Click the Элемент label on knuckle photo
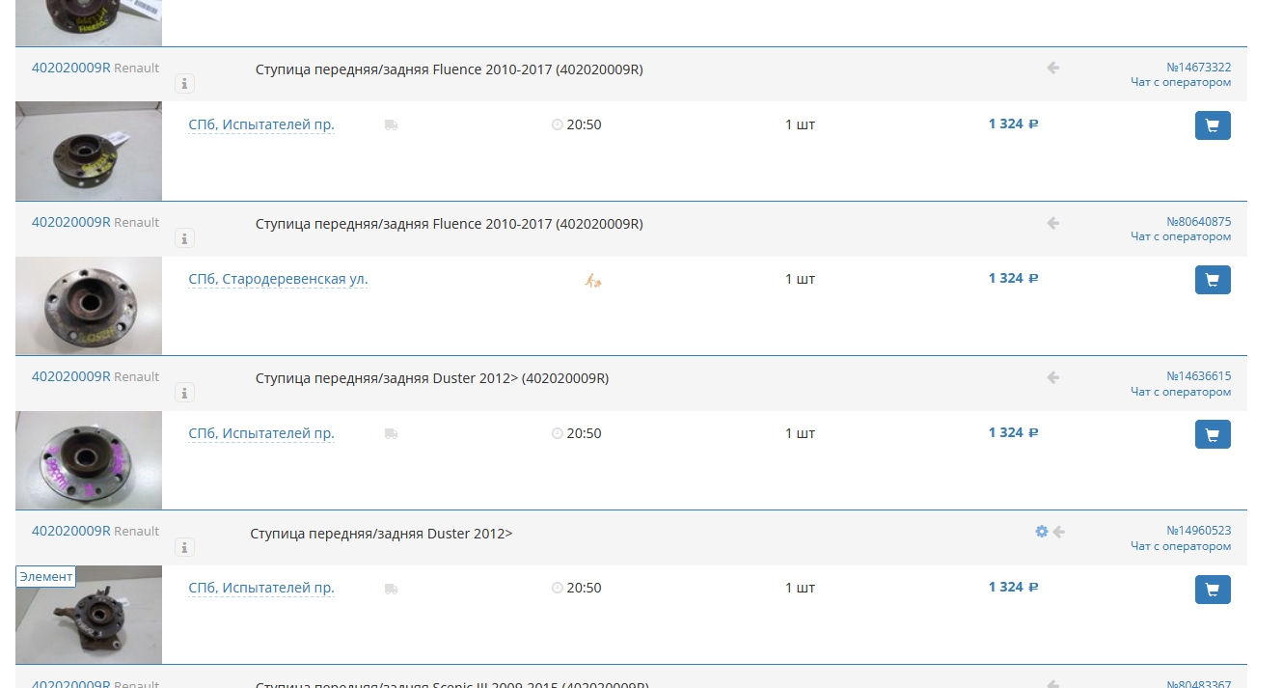This screenshot has height=688, width=1283. [45, 576]
